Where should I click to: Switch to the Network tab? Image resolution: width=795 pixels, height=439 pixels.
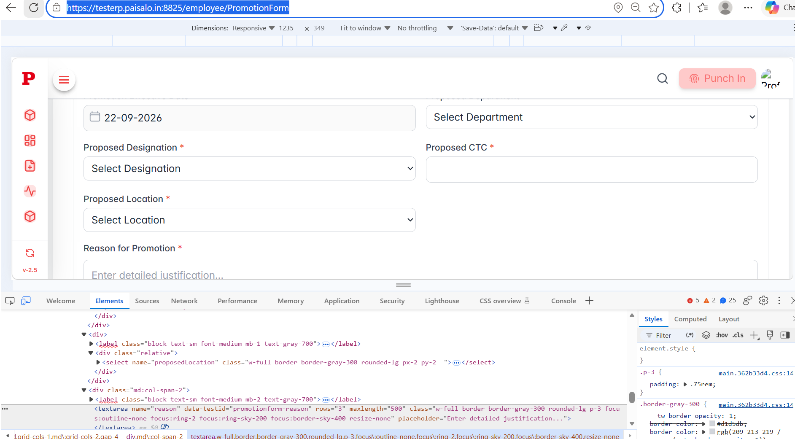tap(184, 301)
